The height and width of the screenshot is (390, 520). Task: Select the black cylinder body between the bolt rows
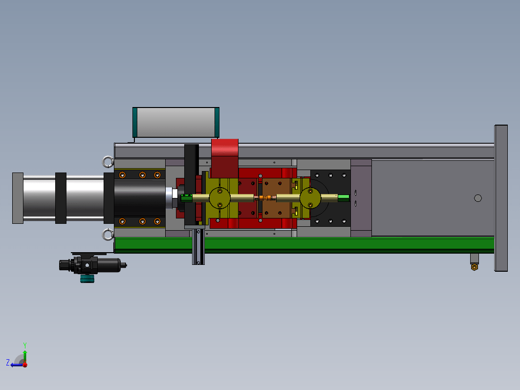pyautogui.click(x=140, y=198)
